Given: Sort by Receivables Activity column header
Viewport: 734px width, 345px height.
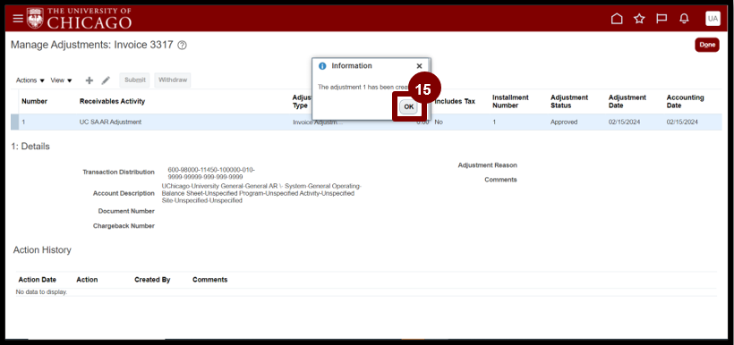Looking at the screenshot, I should coord(113,101).
